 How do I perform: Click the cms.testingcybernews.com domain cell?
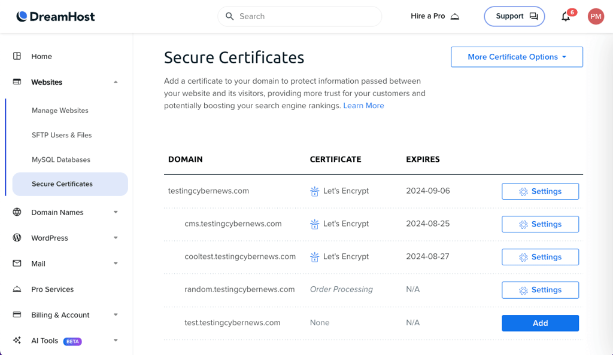(233, 224)
